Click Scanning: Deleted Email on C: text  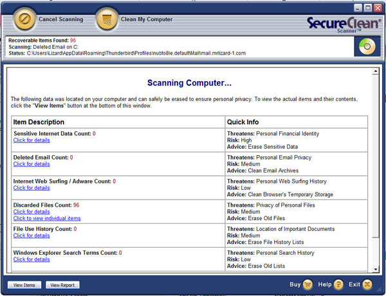[43, 47]
